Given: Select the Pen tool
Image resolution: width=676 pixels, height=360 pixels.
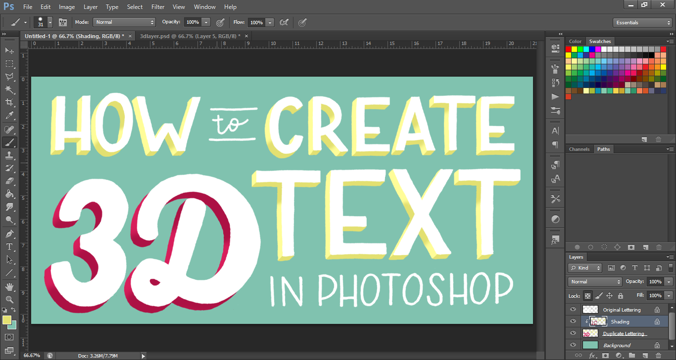Looking at the screenshot, I should click(x=9, y=234).
